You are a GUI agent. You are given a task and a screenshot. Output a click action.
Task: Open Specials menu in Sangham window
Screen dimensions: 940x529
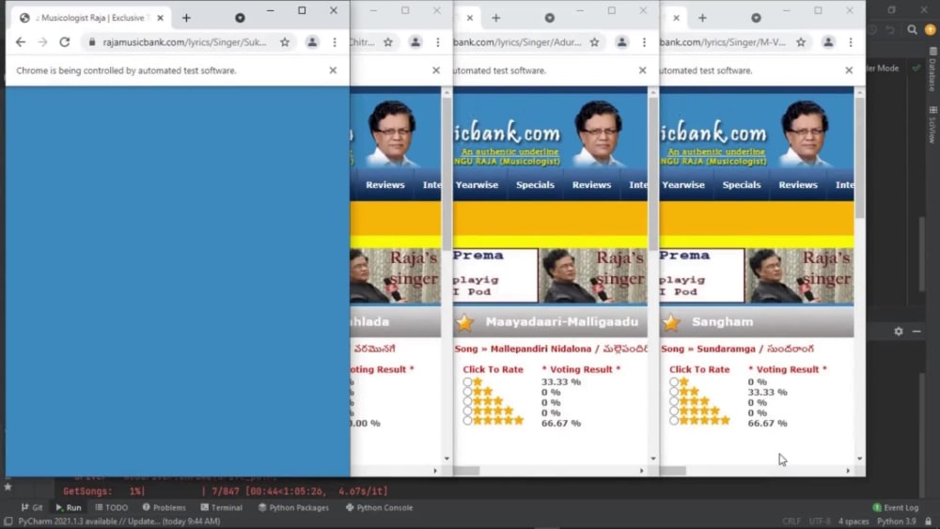pyautogui.click(x=742, y=184)
